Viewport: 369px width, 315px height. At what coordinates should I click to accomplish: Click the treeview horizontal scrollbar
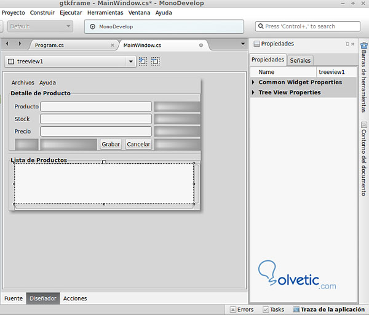click(x=105, y=207)
